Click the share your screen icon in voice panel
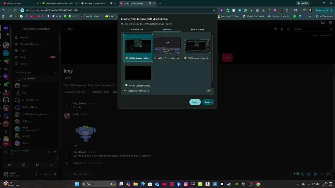The image size is (335, 188). click(23, 165)
